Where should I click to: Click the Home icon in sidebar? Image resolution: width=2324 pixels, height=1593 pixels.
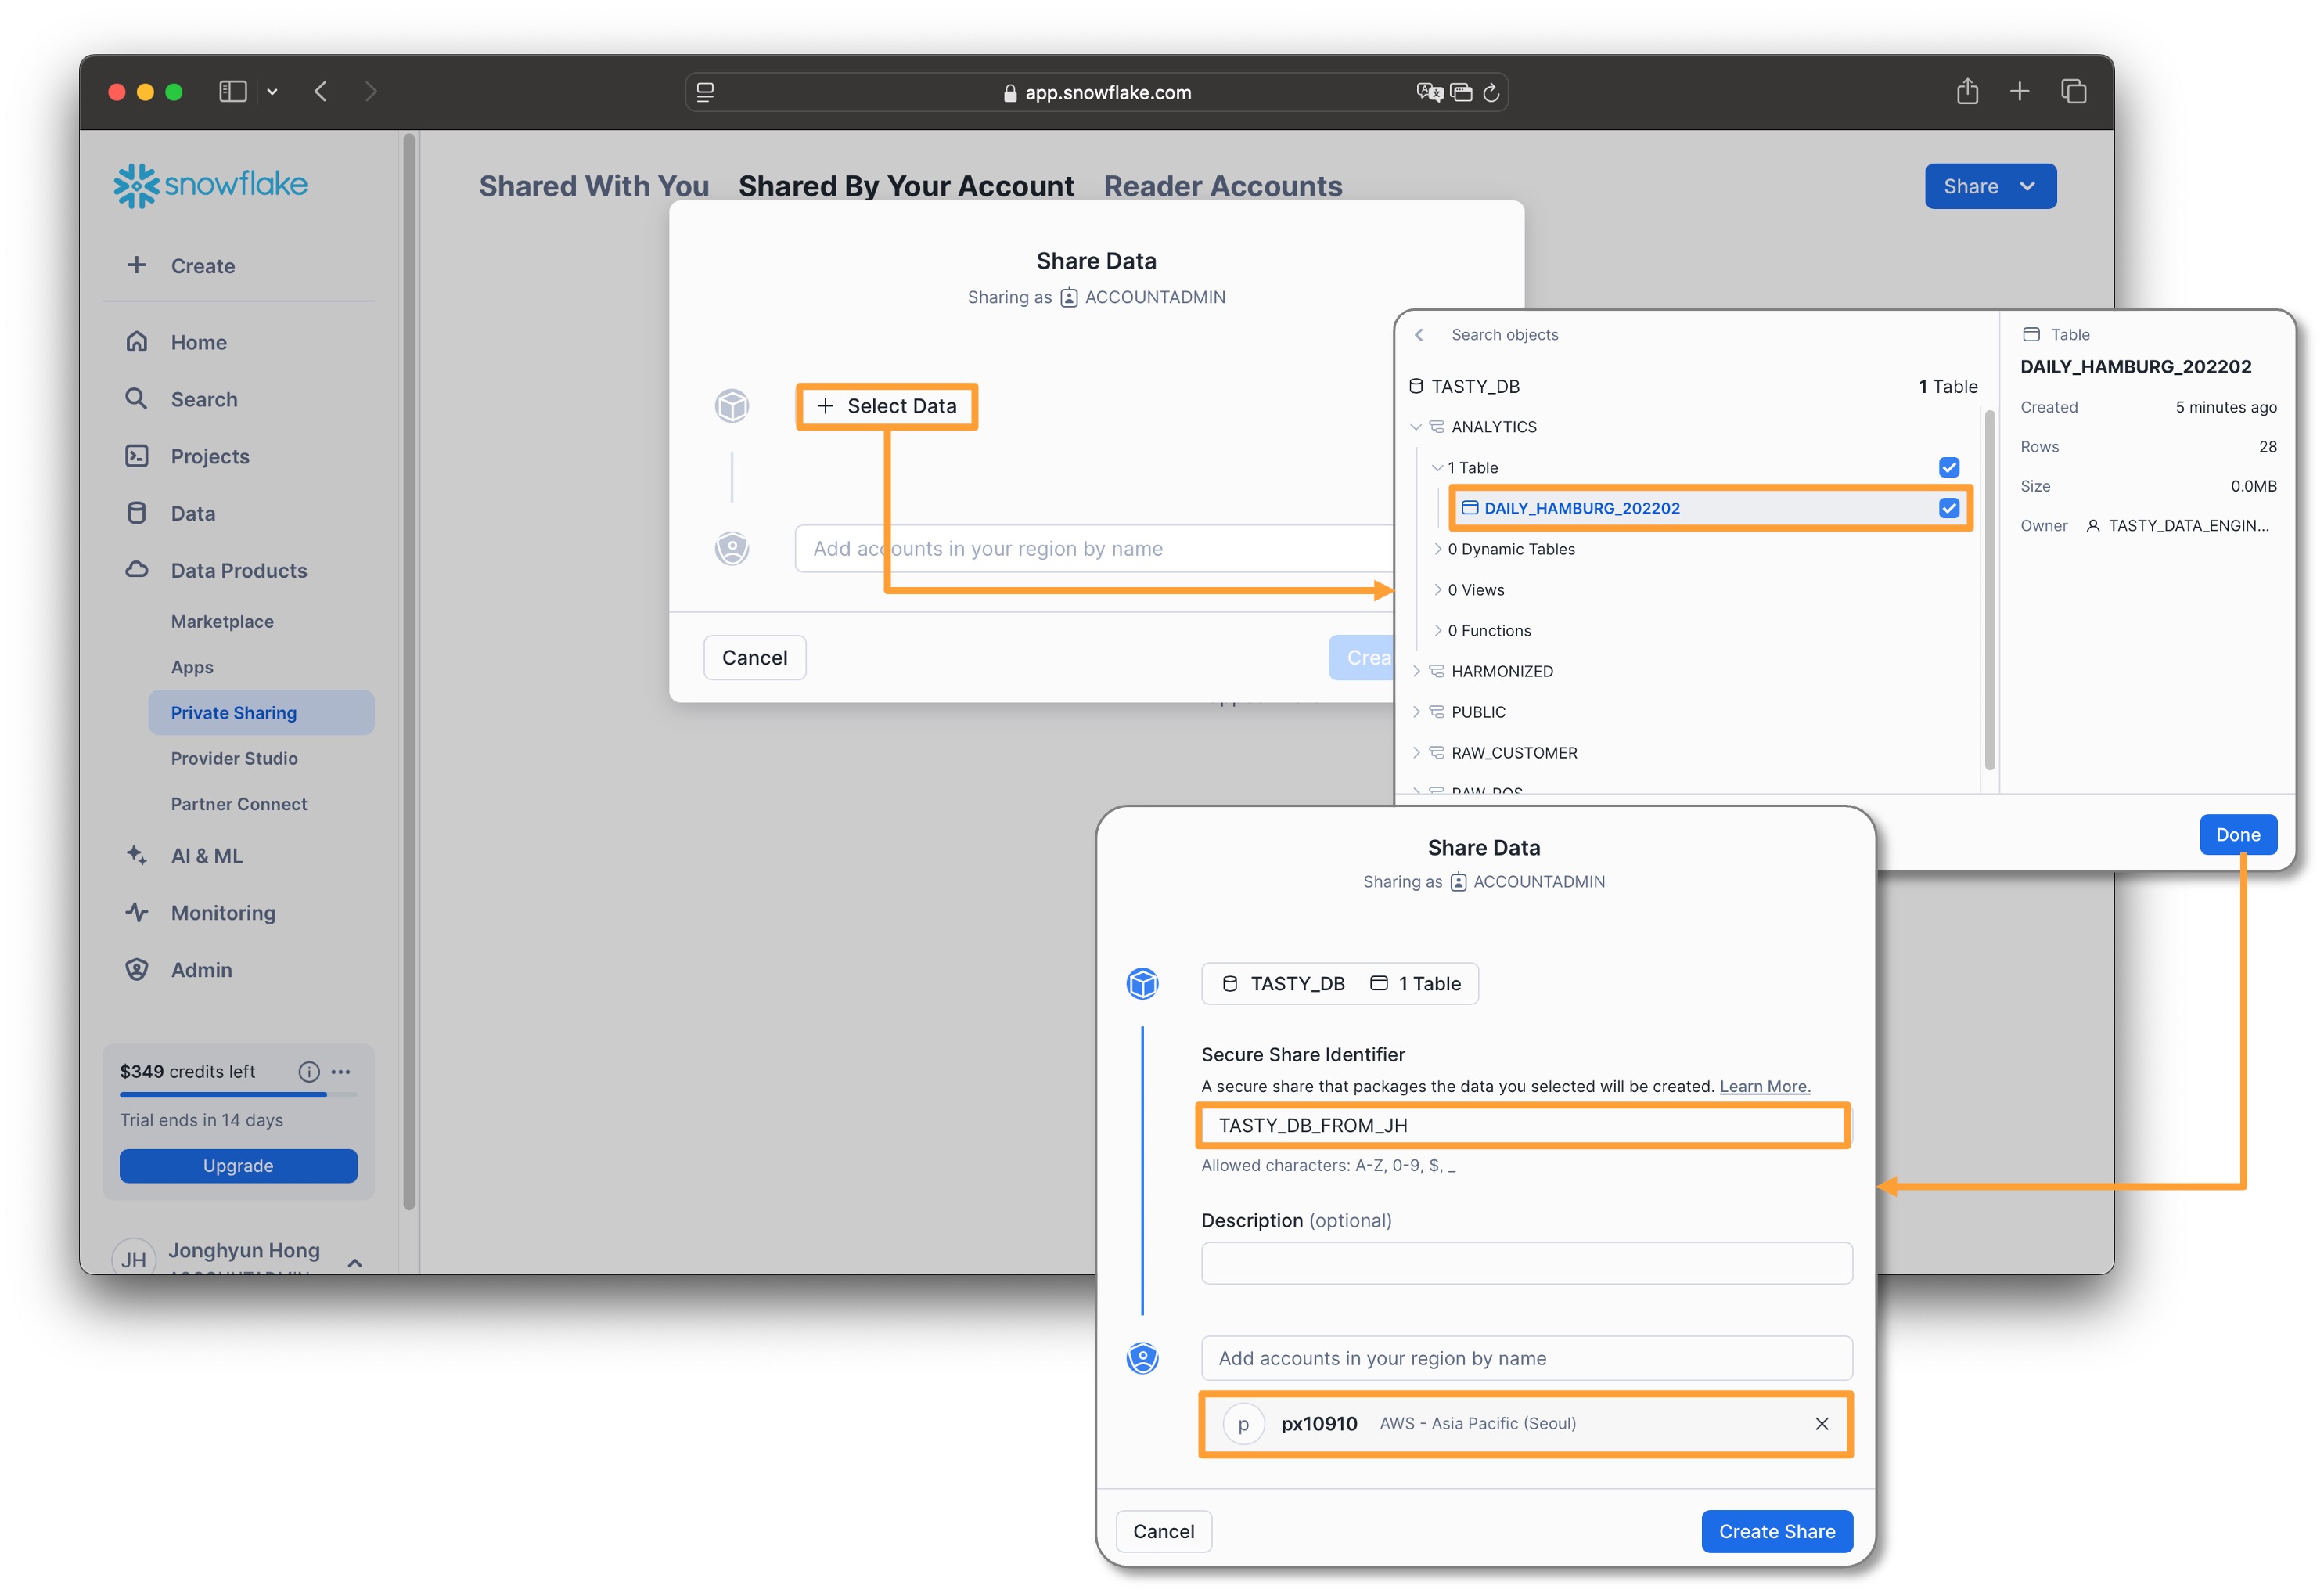[137, 342]
